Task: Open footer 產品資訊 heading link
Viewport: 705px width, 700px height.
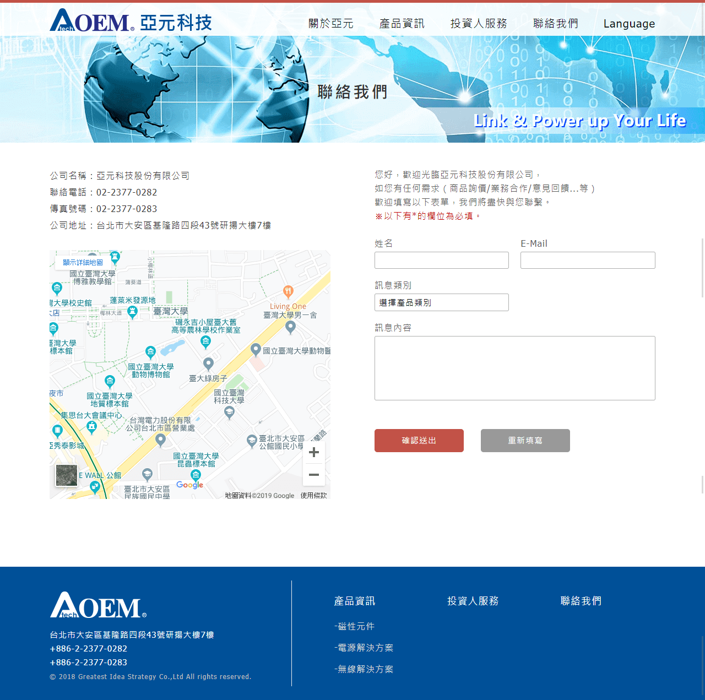Action: coord(355,601)
